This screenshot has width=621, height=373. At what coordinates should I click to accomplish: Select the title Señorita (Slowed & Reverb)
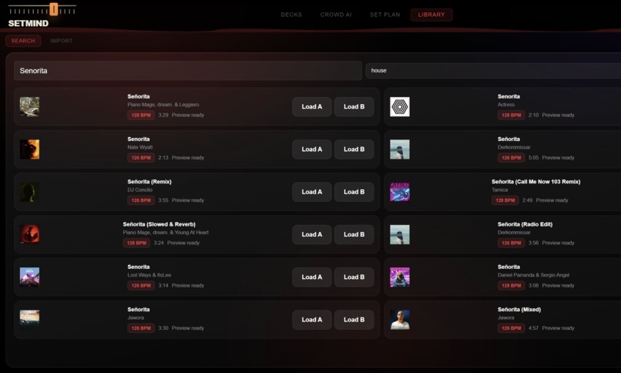[x=159, y=224]
